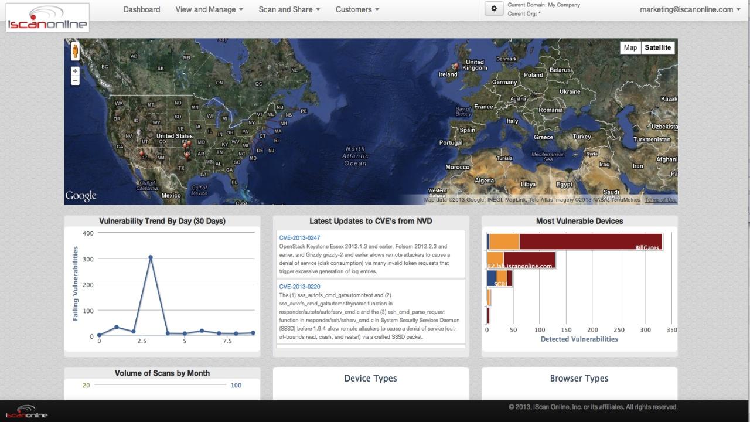
Task: Click the copyright notice in footer
Action: pyautogui.click(x=593, y=407)
